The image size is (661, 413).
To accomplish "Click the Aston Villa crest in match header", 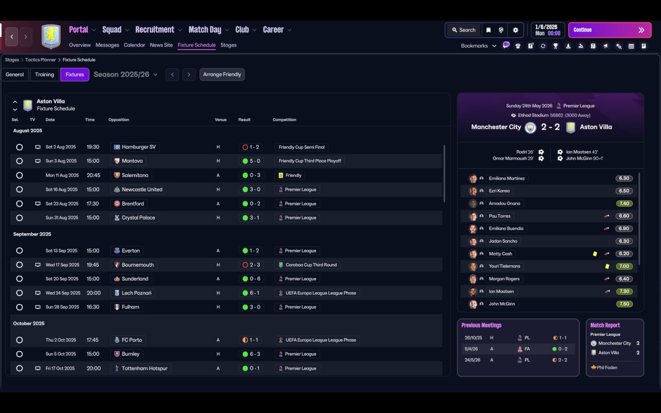I will click(x=570, y=128).
